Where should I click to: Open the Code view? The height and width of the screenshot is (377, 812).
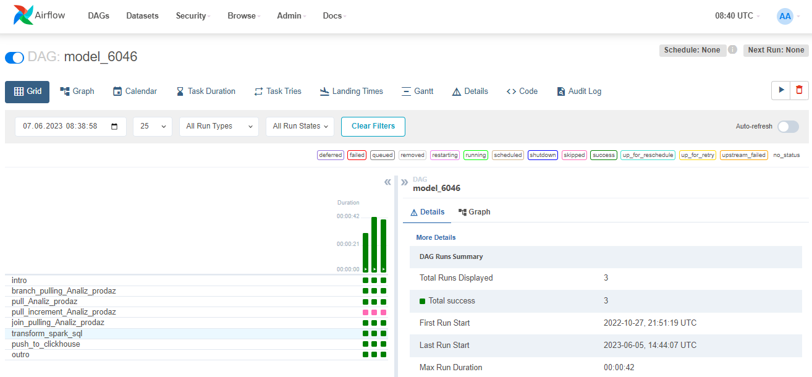[x=522, y=91]
